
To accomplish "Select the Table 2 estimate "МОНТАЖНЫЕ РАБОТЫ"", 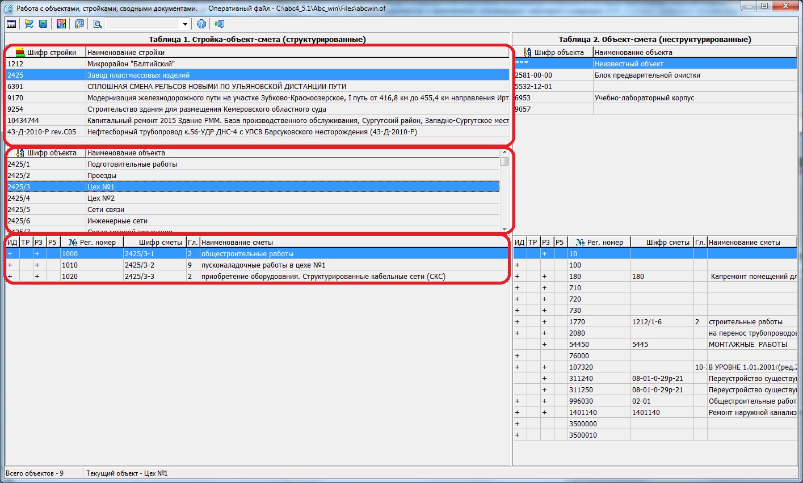I will coord(655,344).
